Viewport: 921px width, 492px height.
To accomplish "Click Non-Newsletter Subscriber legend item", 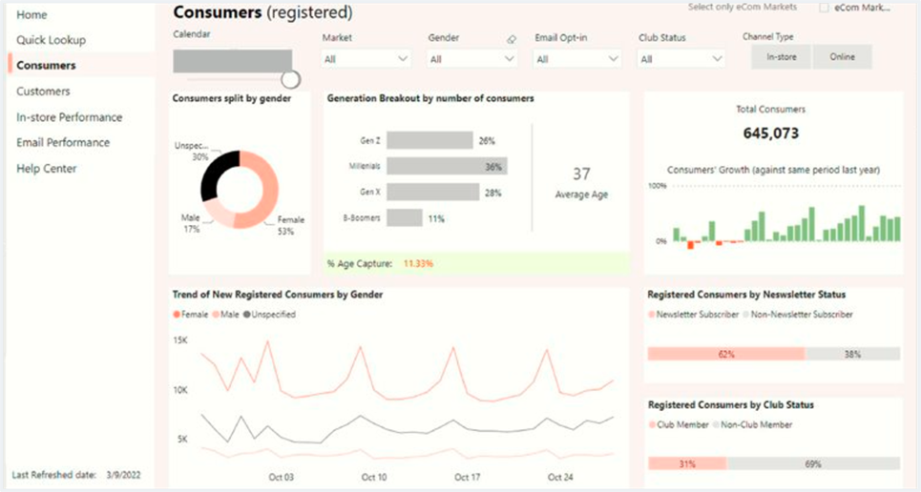I will (x=798, y=315).
